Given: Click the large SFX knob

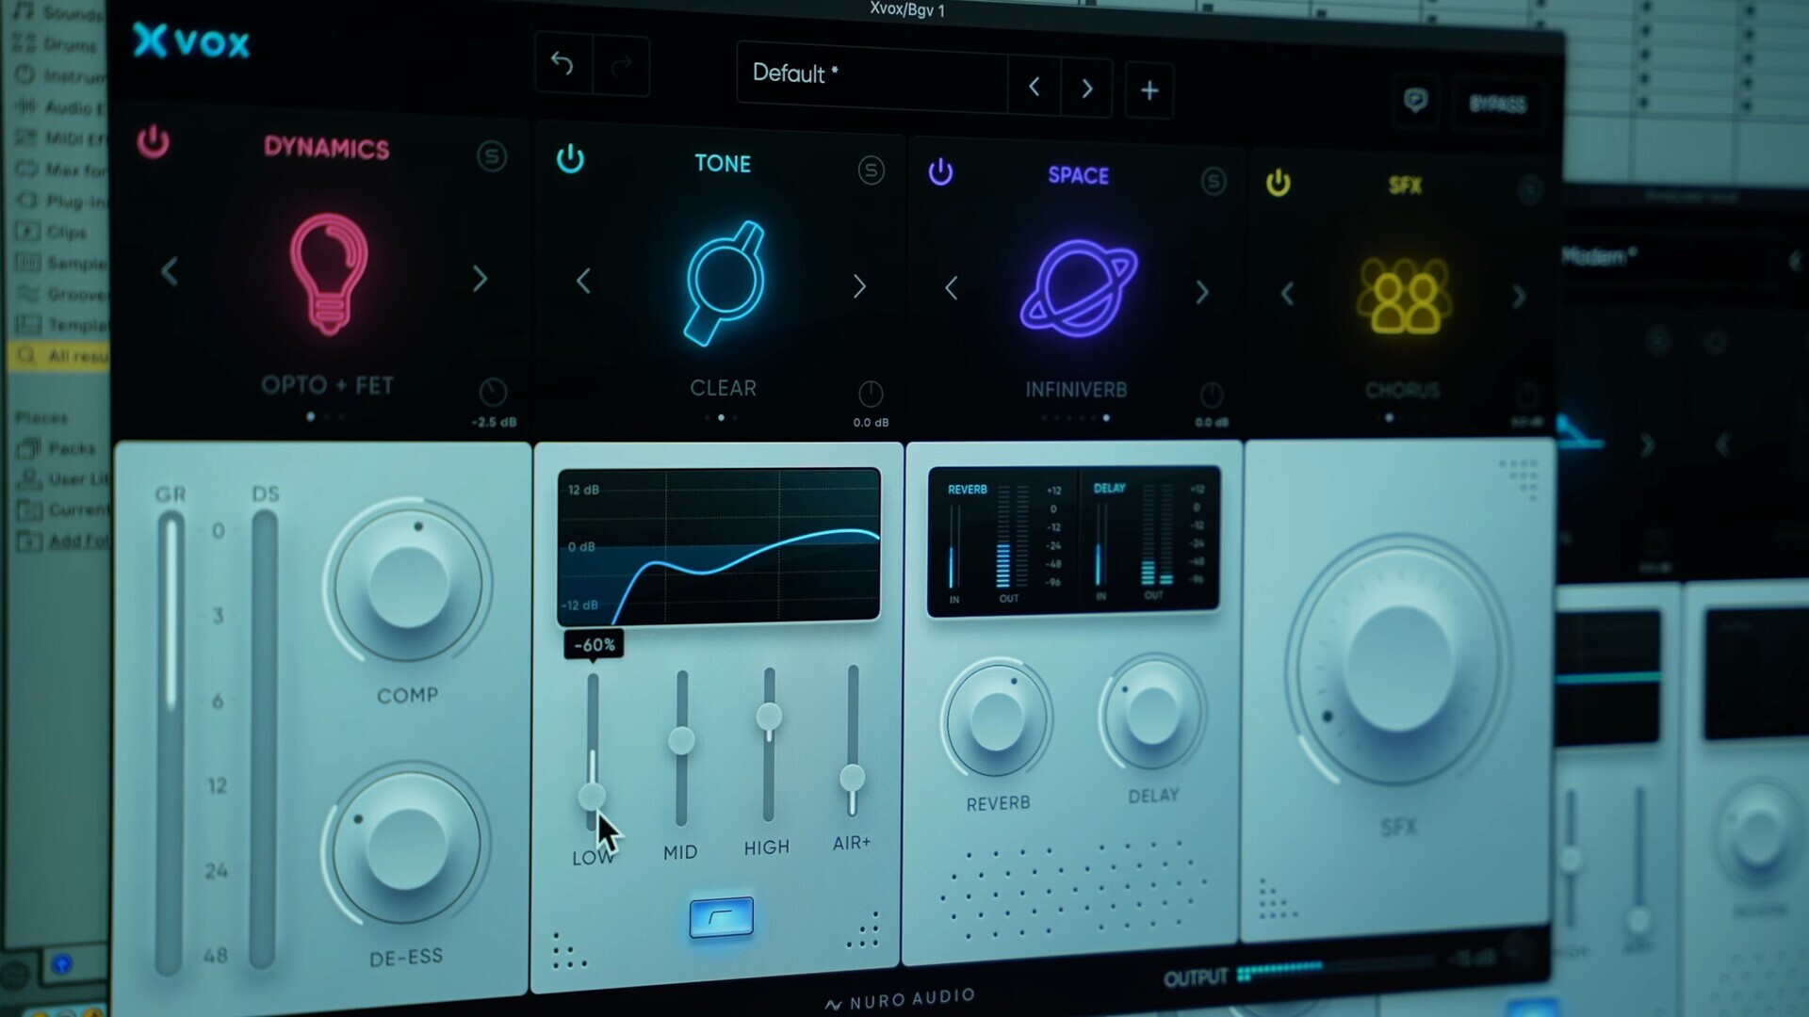Looking at the screenshot, I should click(1398, 667).
